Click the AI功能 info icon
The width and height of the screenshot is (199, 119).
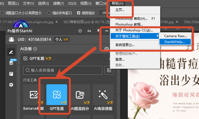tap(35, 49)
